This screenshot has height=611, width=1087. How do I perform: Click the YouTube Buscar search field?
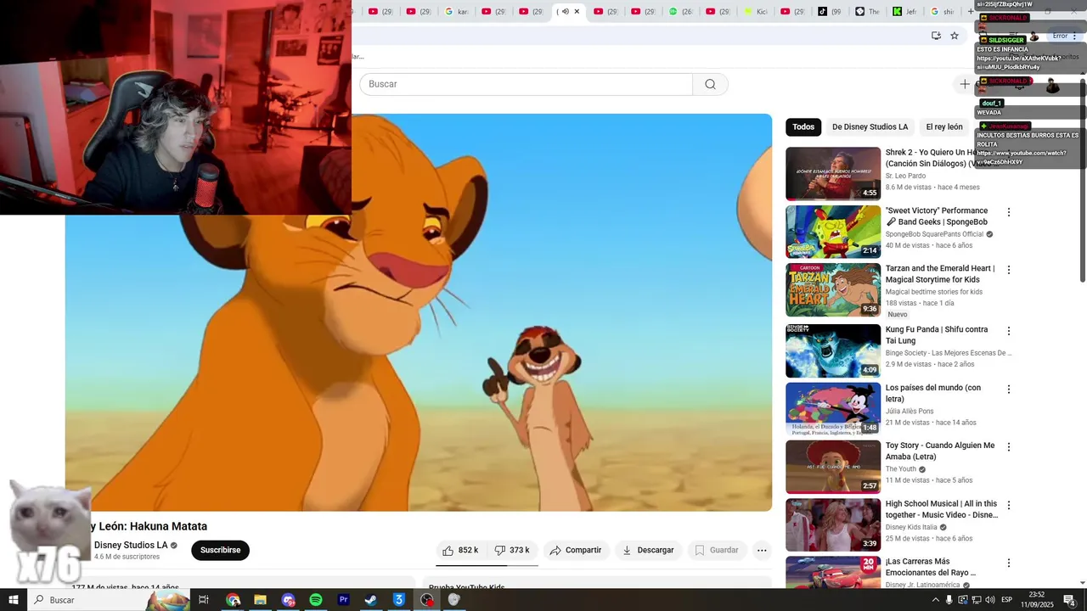(x=526, y=84)
